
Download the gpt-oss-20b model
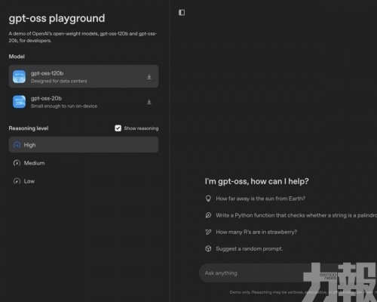[x=149, y=102]
